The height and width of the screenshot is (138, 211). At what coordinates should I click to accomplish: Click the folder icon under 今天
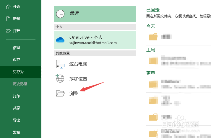[153, 37]
